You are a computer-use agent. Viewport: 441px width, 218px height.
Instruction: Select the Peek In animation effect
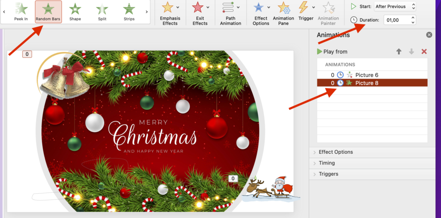pyautogui.click(x=21, y=12)
